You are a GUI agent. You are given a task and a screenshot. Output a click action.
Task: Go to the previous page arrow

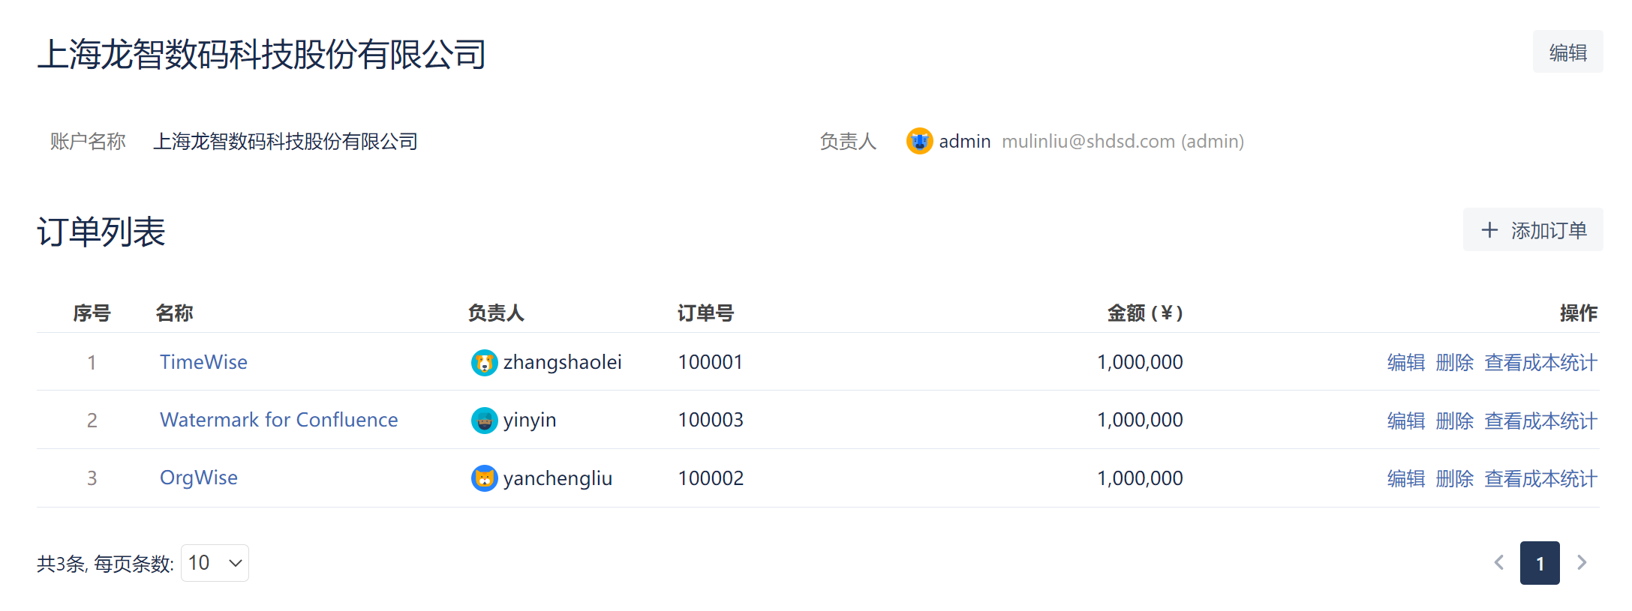click(1498, 563)
